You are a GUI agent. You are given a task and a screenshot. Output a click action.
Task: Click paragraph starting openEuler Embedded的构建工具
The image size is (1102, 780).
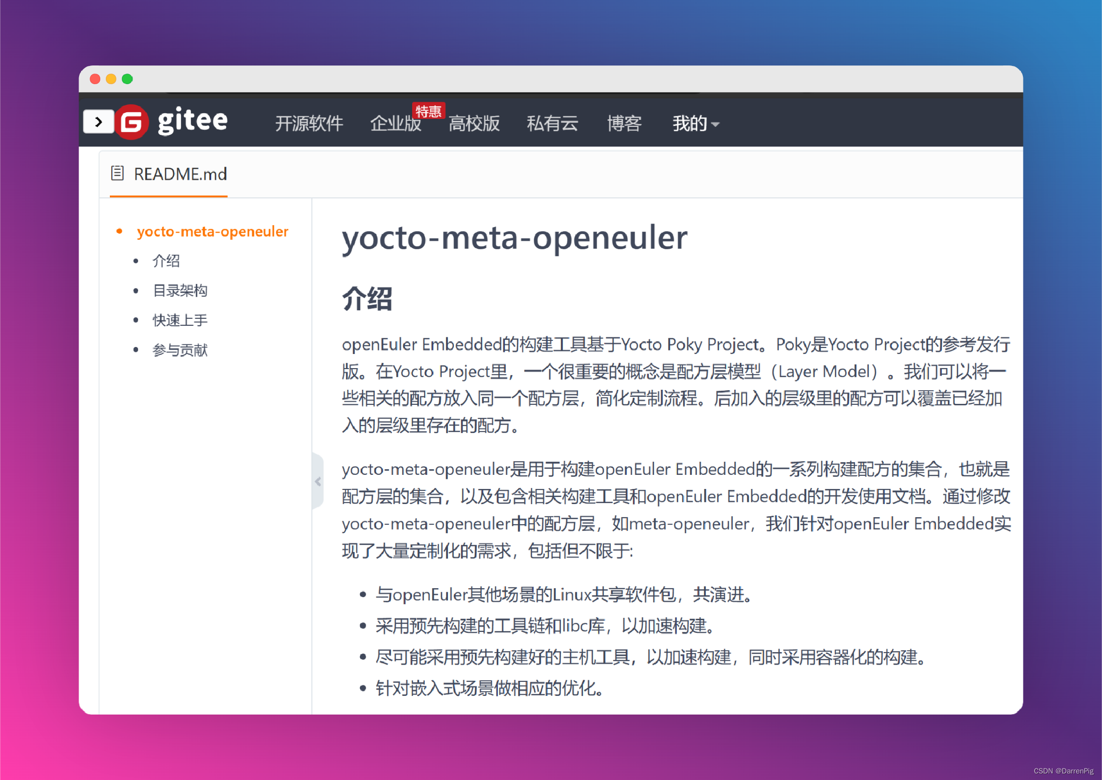(x=676, y=385)
